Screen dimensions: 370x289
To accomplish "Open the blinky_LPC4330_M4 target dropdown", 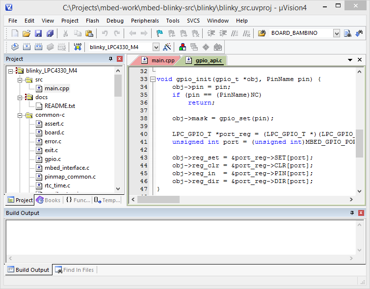I will point(156,47).
